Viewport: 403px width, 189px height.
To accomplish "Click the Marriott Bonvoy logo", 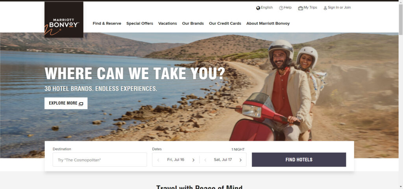I will pos(64,20).
